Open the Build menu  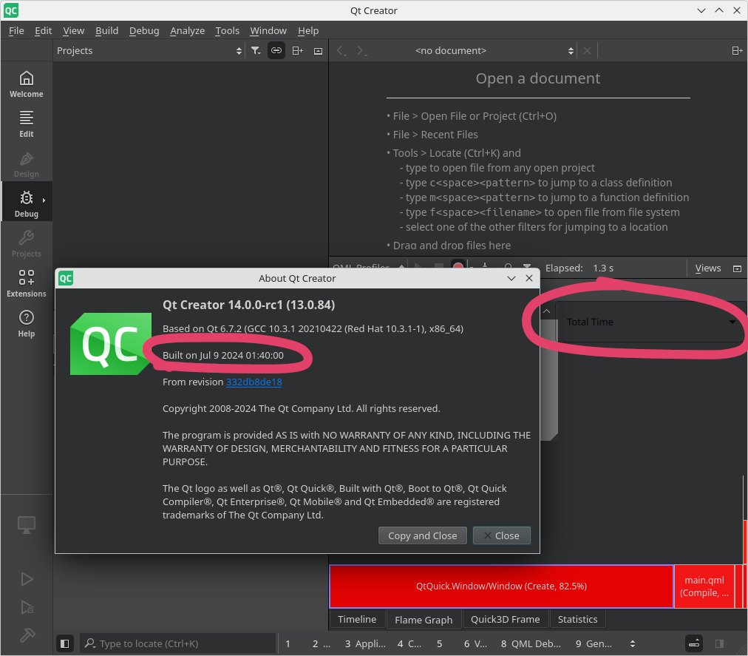click(x=107, y=30)
